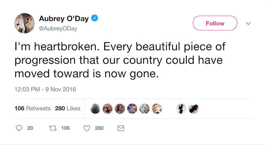This screenshot has height=145, width=267.
Task: Expand the tweet options chevron
Action: pos(248,23)
